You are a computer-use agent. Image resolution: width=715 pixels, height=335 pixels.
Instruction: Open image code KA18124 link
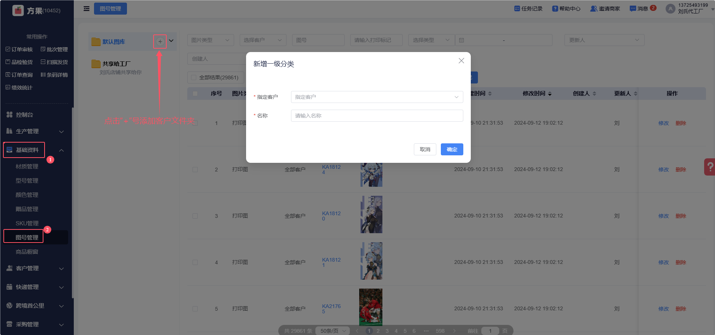point(331,170)
